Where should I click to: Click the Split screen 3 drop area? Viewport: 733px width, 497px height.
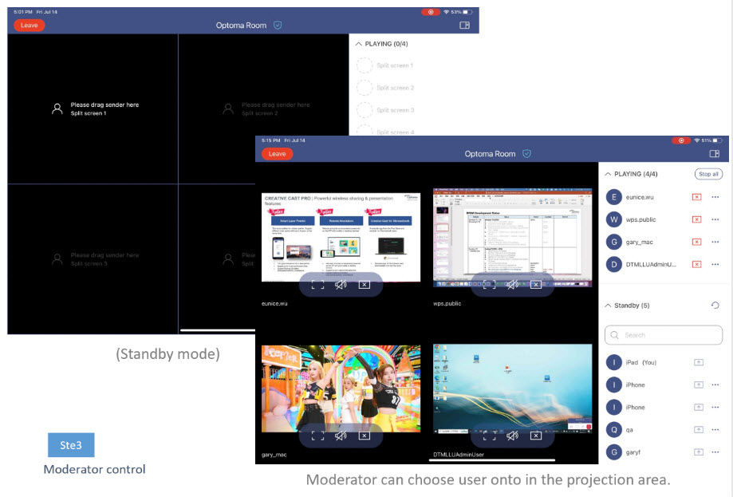point(93,259)
